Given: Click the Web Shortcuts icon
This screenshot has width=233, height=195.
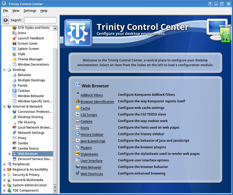Looking at the screenshot, I should coord(77,173).
